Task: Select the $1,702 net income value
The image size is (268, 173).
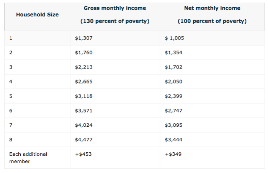Action: coord(173,67)
